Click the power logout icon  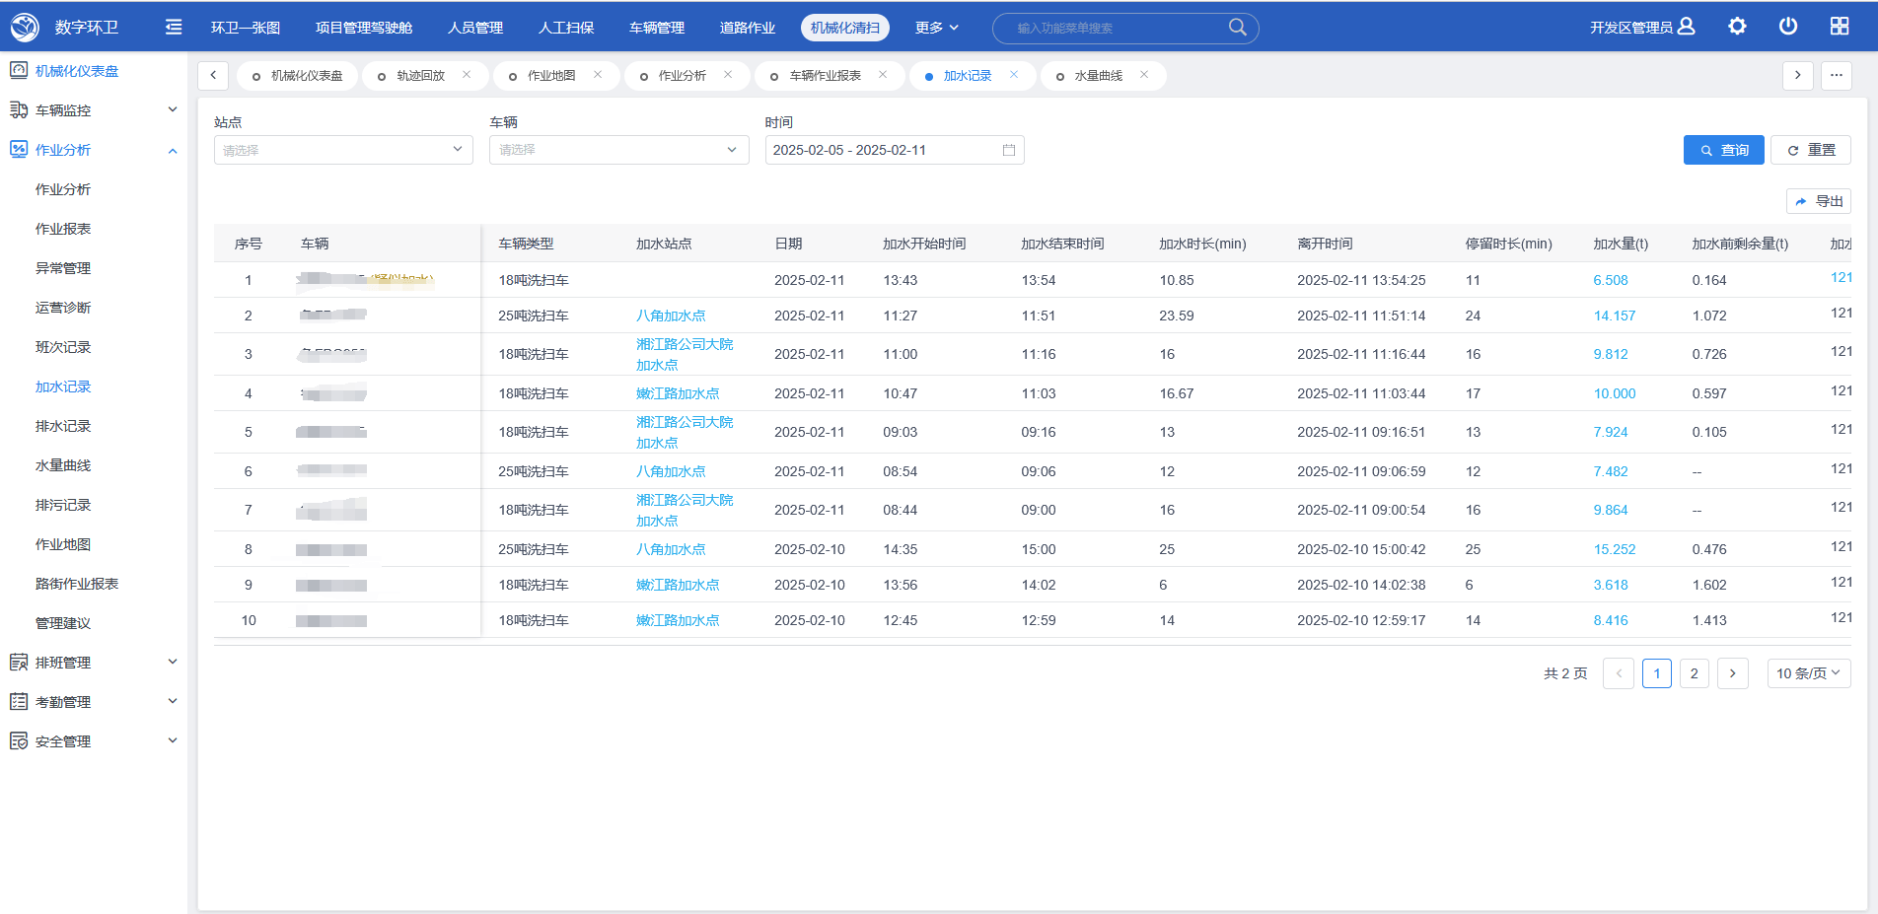[1788, 27]
